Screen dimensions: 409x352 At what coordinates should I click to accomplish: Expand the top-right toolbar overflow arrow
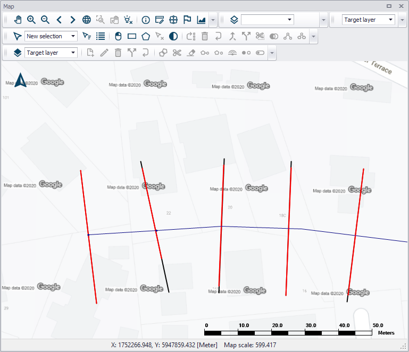coord(402,20)
